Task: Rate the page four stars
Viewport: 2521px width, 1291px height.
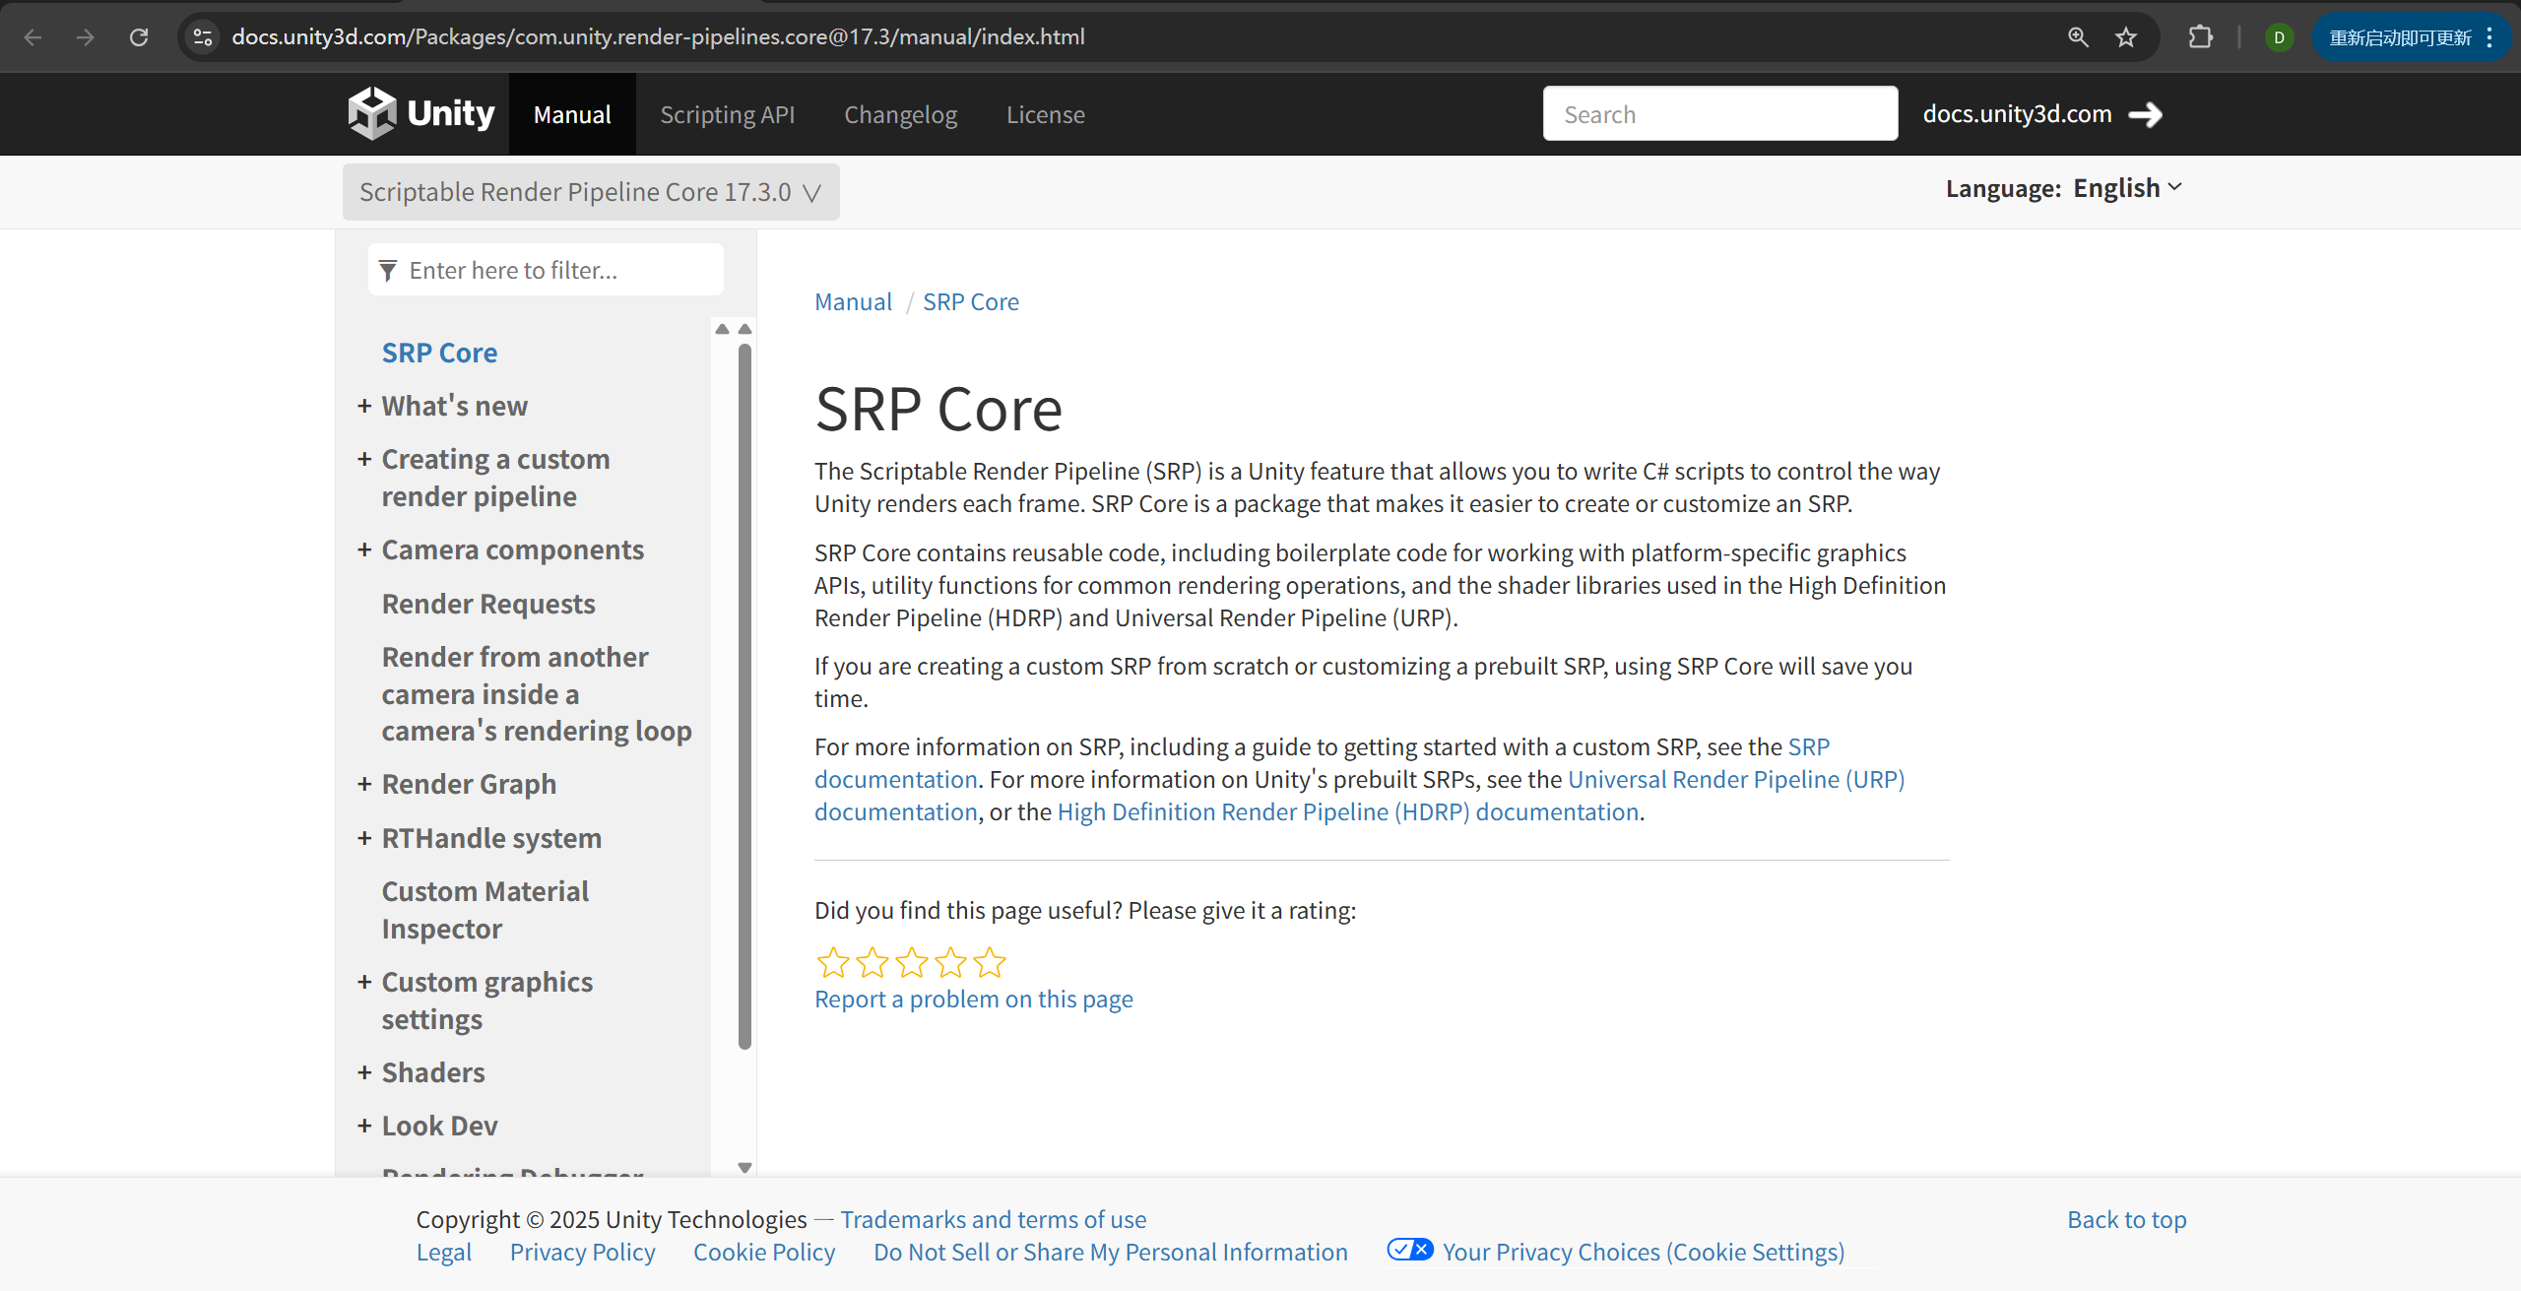Action: click(x=951, y=962)
